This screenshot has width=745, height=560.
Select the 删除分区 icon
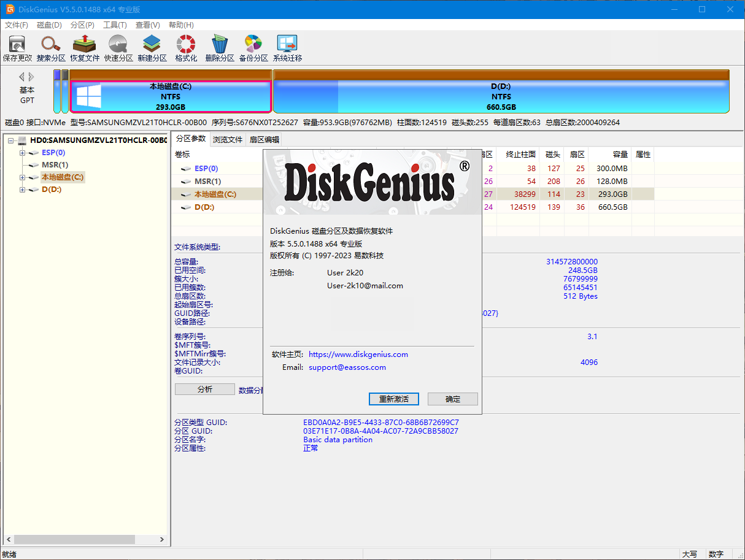pos(219,47)
